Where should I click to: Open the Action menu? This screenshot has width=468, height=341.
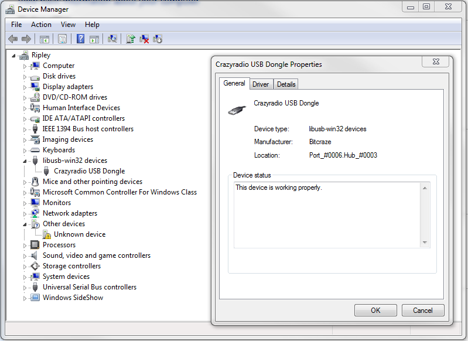tap(41, 25)
